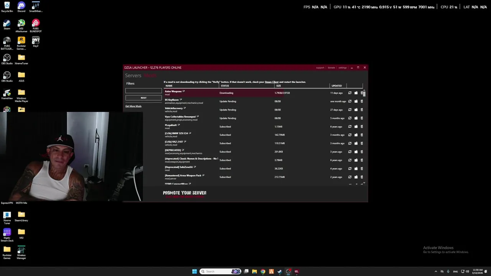
Task: Click the taskbar Search box
Action: (x=221, y=271)
